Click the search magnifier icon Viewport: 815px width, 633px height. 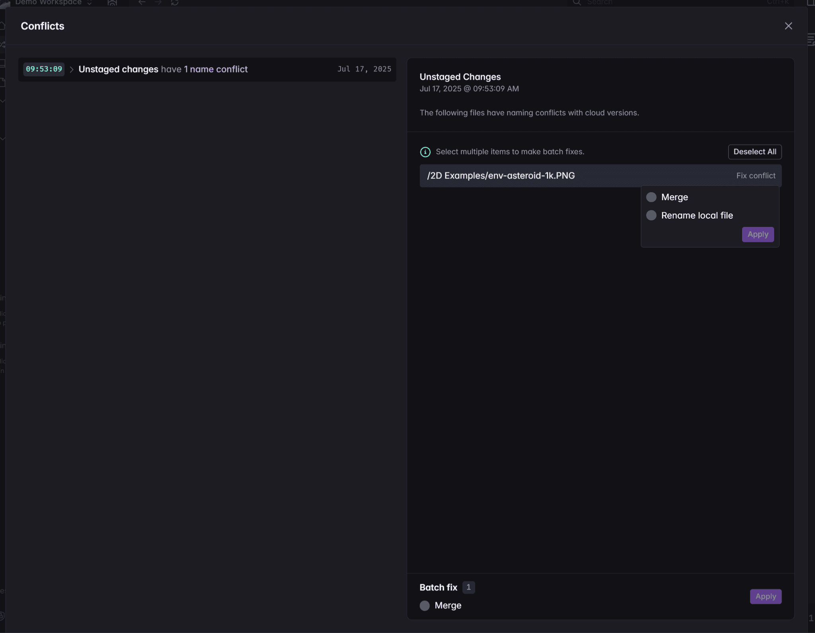[x=576, y=2]
